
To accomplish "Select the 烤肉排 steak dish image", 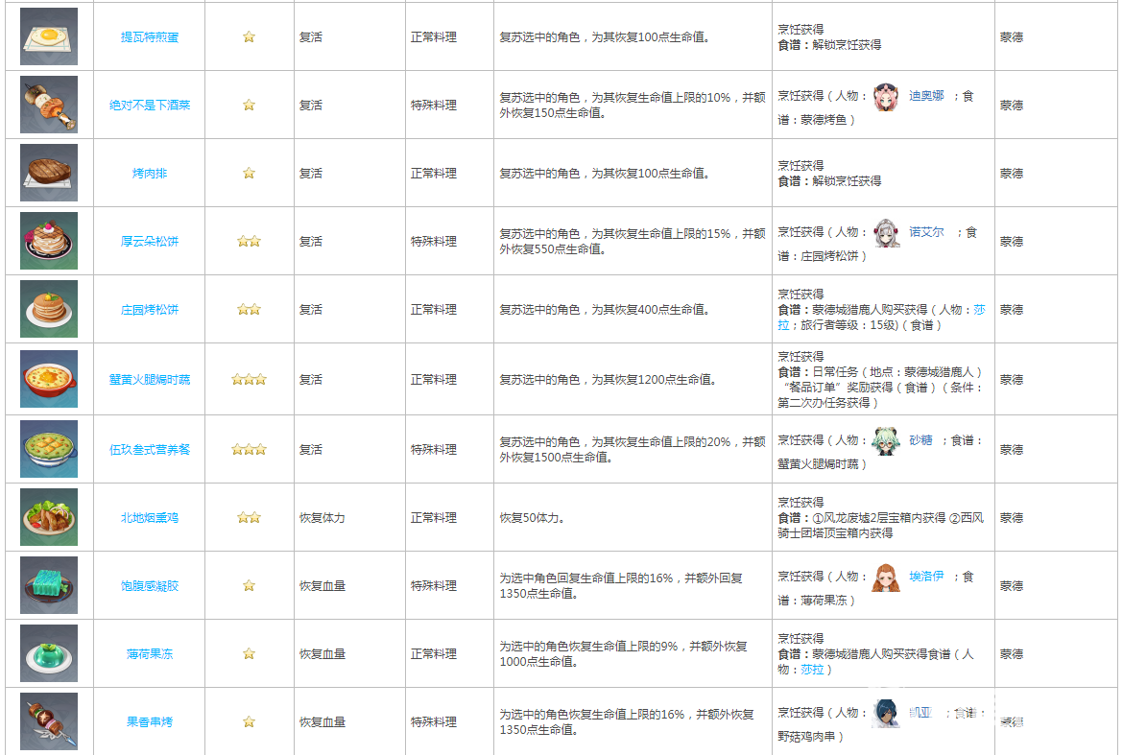I will tap(48, 173).
